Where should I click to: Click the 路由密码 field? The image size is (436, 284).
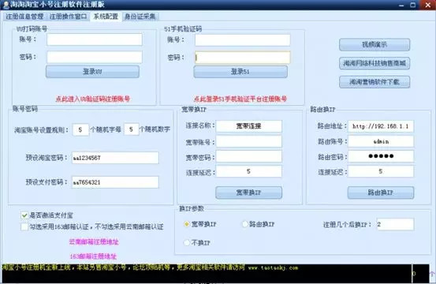pyautogui.click(x=381, y=156)
